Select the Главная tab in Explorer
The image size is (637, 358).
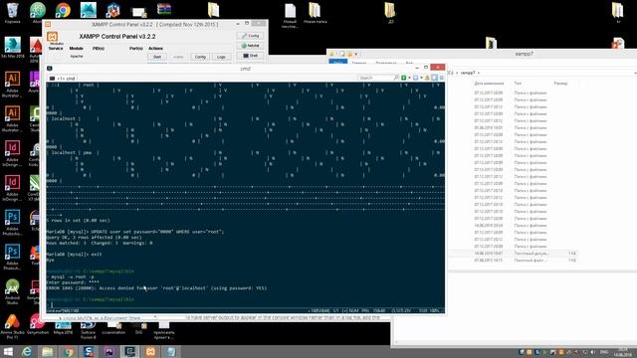pos(359,63)
